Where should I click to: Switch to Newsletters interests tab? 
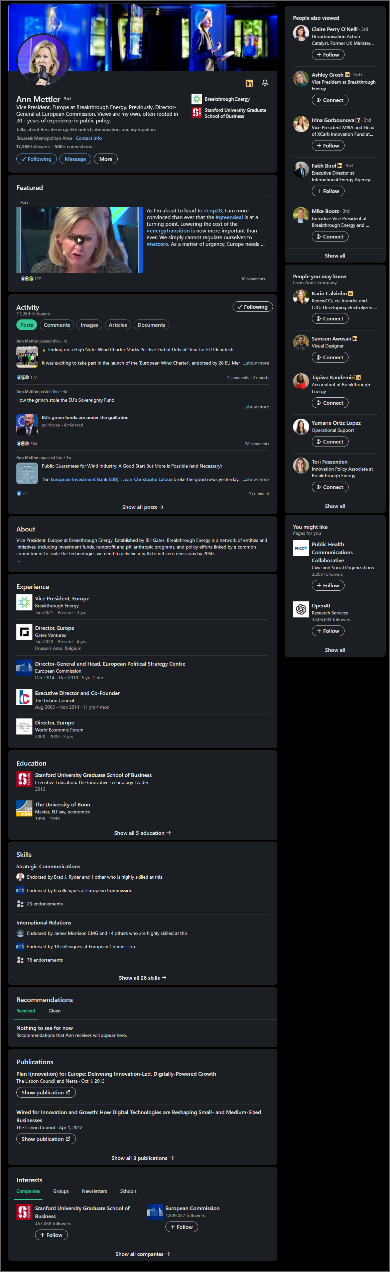[x=94, y=1191]
